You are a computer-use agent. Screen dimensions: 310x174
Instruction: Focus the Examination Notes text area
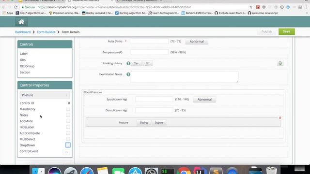[185, 77]
